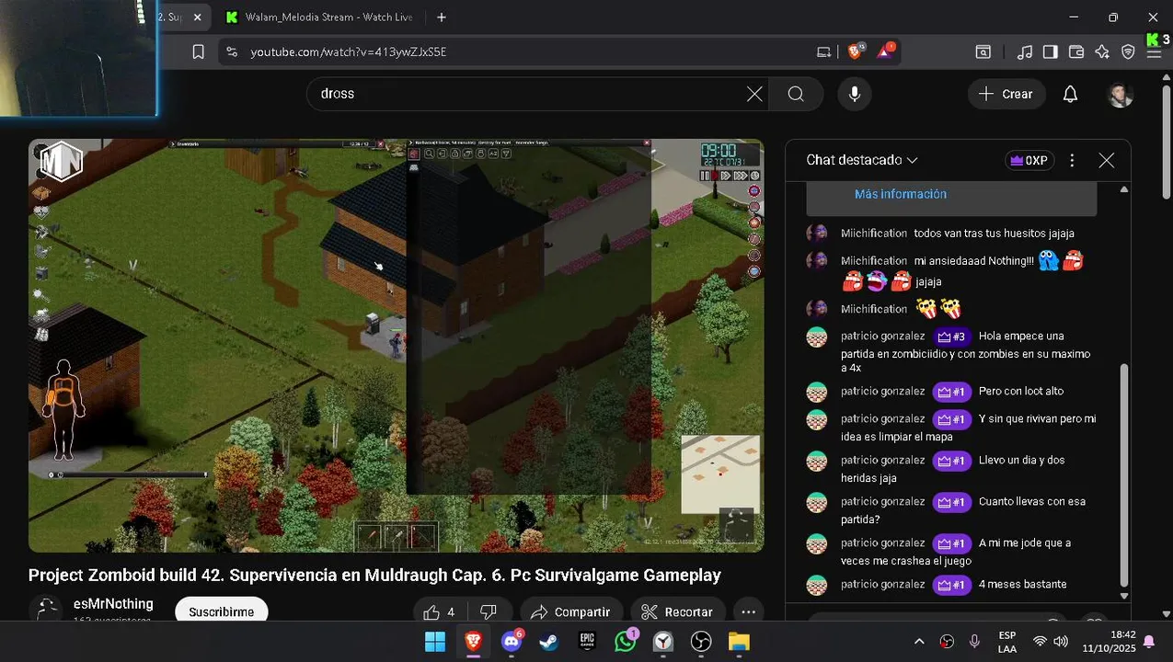Open Brave VPN shield icon
1173x662 pixels.
[x=1128, y=52]
